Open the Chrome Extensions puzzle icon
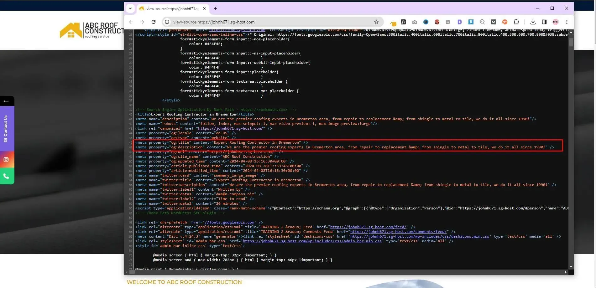 pyautogui.click(x=515, y=22)
